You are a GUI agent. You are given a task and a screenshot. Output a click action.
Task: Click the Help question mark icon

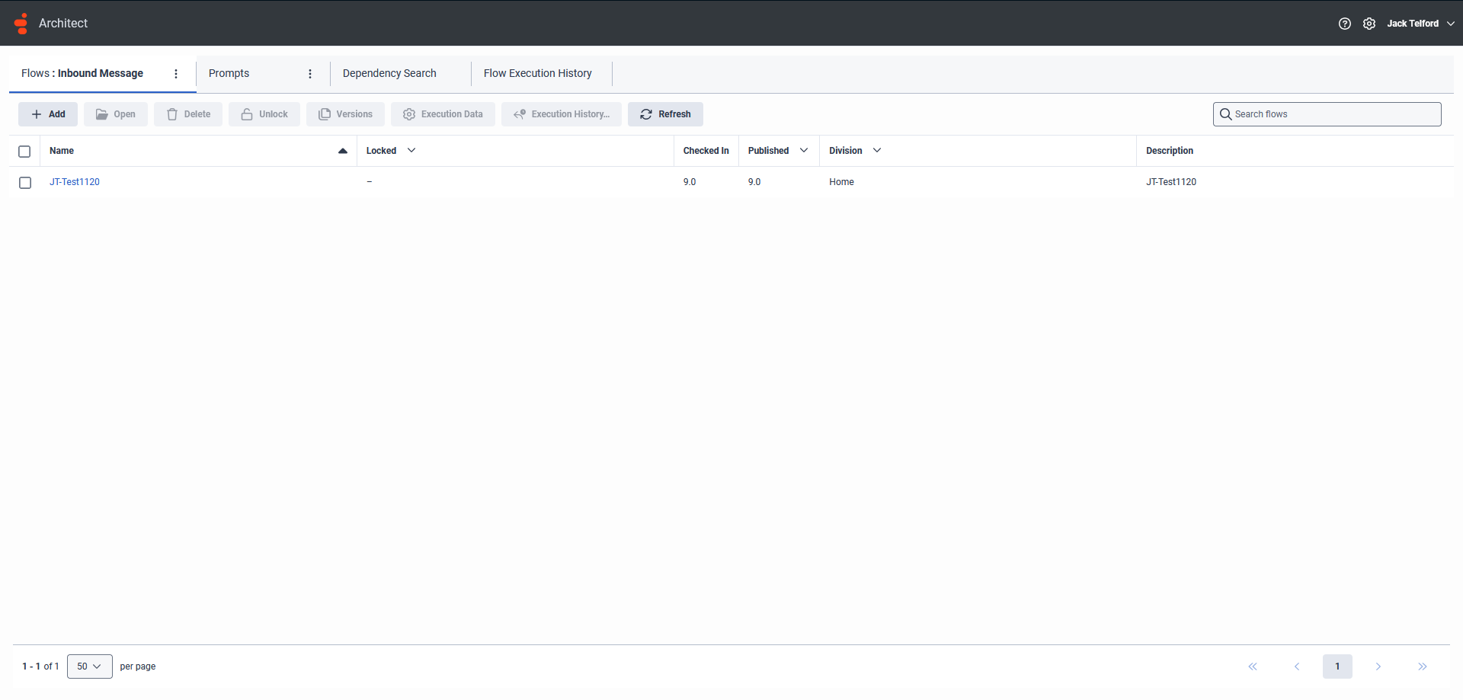[x=1345, y=24]
